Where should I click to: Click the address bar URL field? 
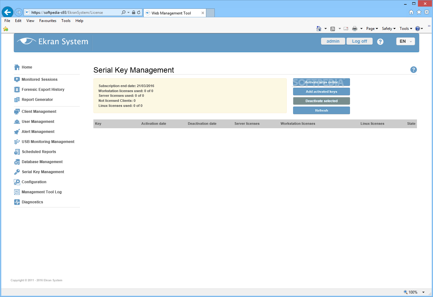click(x=72, y=13)
